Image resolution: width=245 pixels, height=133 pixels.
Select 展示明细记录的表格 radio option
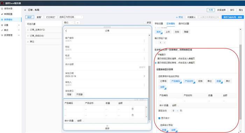click(x=155, y=63)
